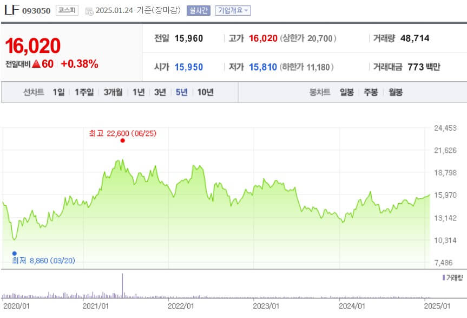Click the 2025/01 x-axis label
This screenshot has width=467, height=318.
pos(437,306)
